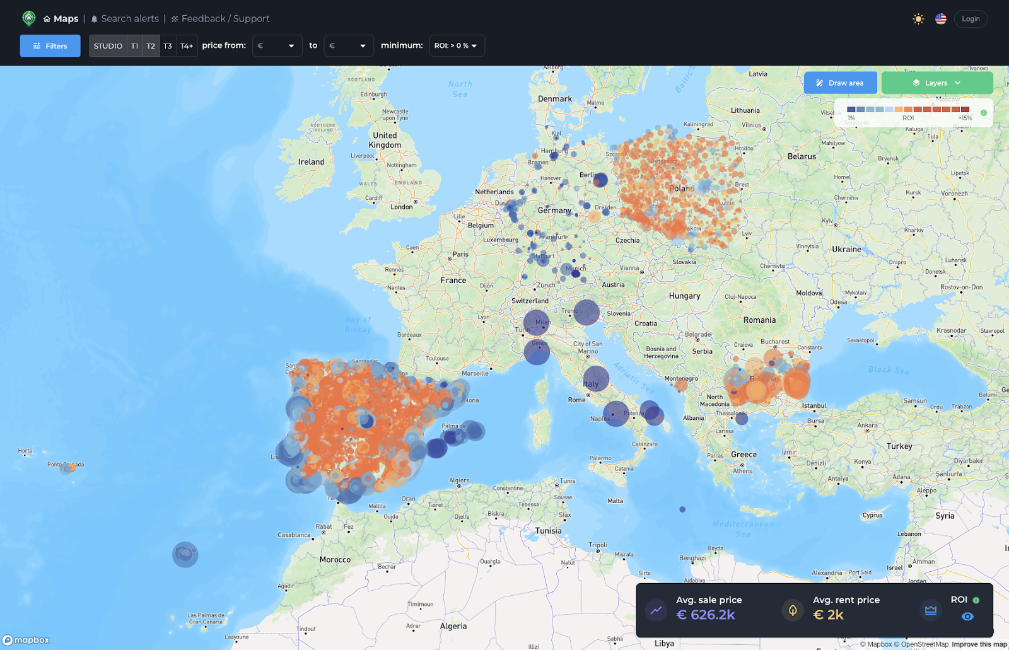Open Feedback / Support page
The image size is (1009, 650).
coord(220,19)
